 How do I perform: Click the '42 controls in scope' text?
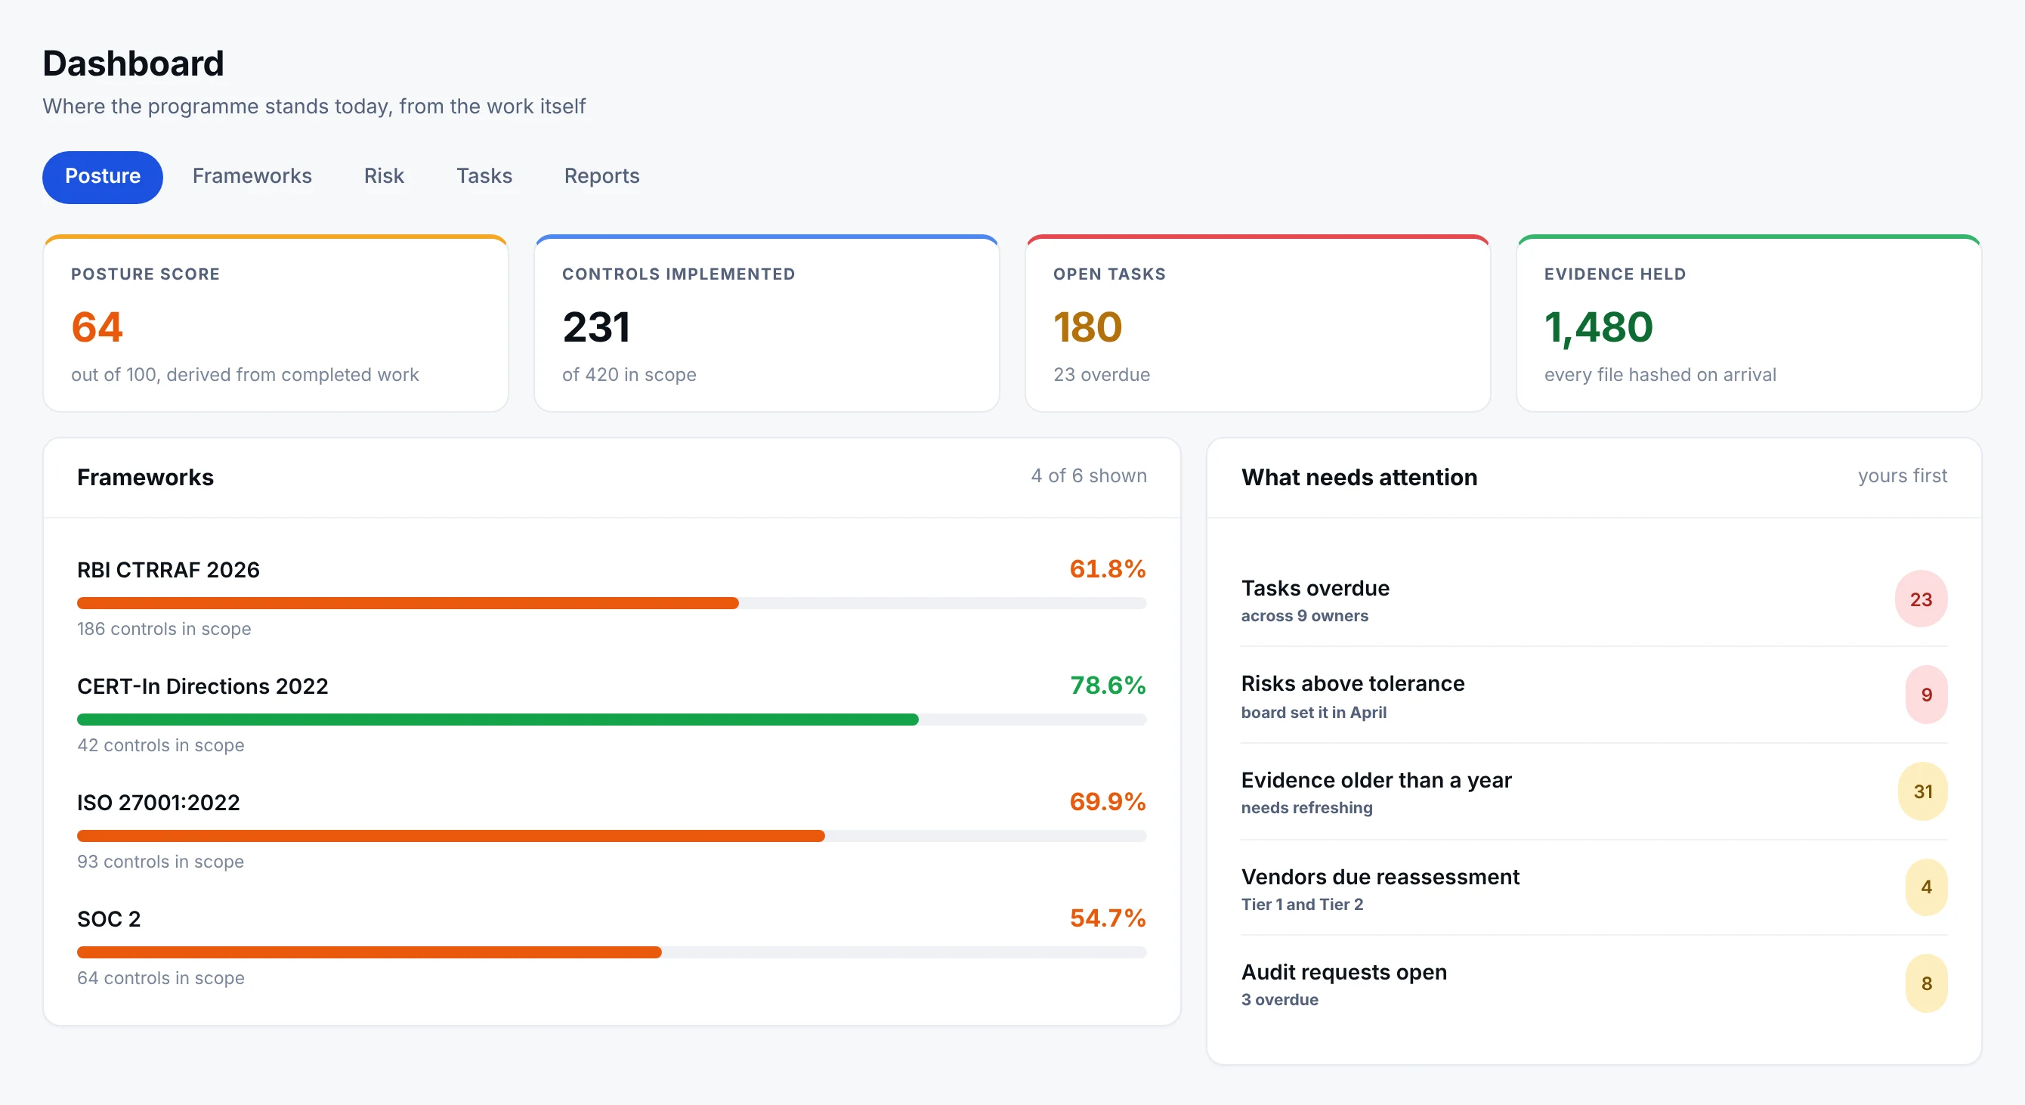(160, 745)
